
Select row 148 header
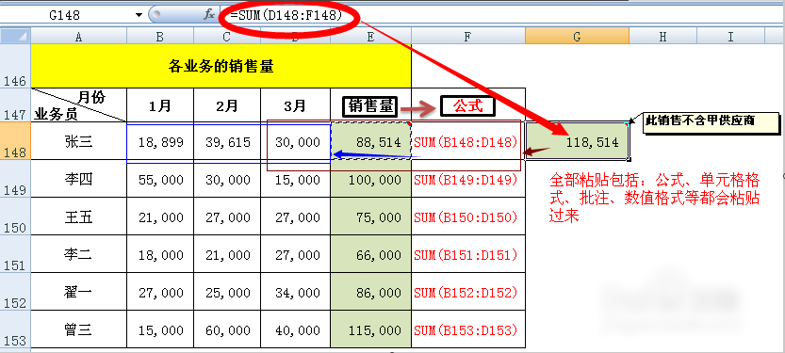[x=15, y=141]
